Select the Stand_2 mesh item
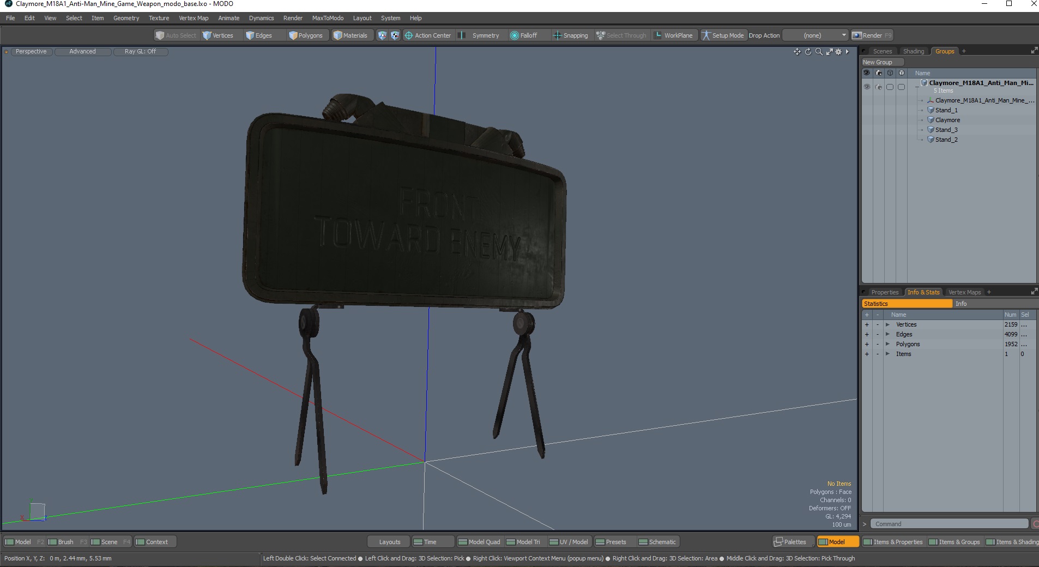The image size is (1039, 567). [946, 140]
